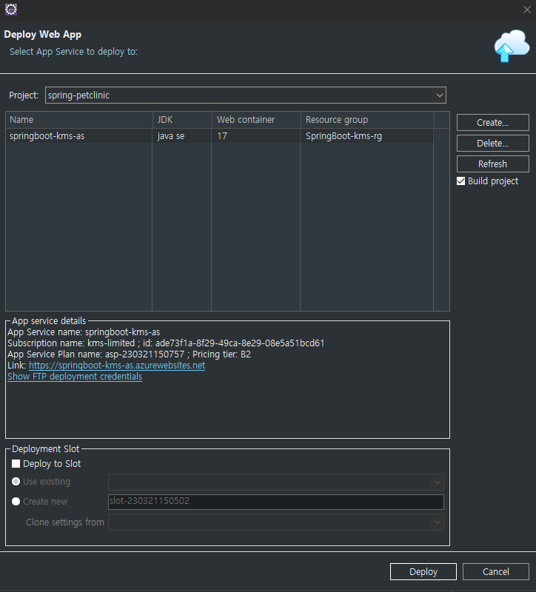Open the Project dropdown showing spring-petclinic
This screenshot has width=536, height=592.
click(x=246, y=95)
